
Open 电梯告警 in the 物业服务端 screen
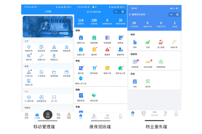tap(135, 62)
